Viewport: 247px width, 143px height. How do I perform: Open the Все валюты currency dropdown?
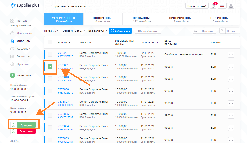click(97, 31)
